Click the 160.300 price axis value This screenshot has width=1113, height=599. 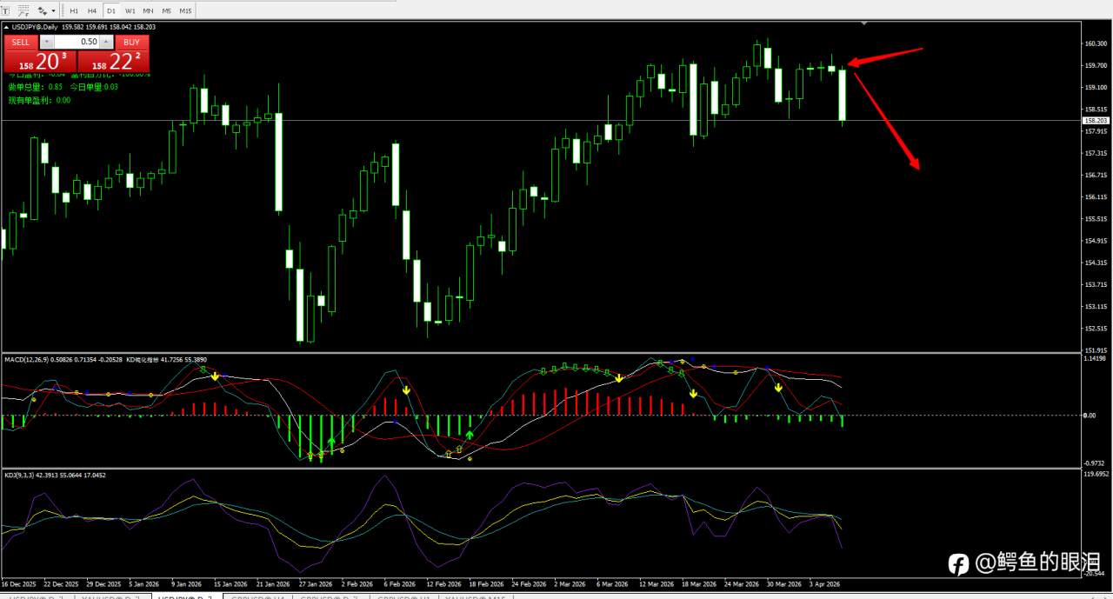[1095, 43]
